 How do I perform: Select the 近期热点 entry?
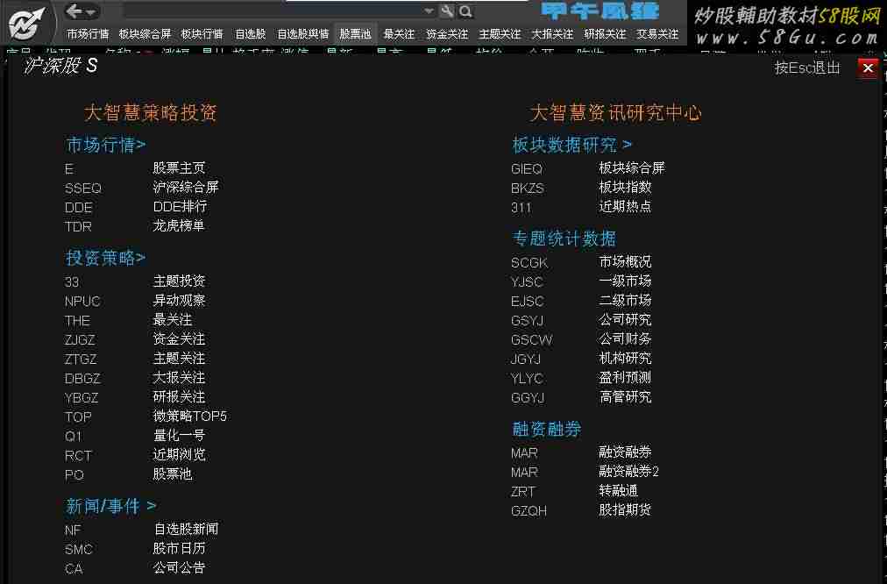[x=625, y=207]
